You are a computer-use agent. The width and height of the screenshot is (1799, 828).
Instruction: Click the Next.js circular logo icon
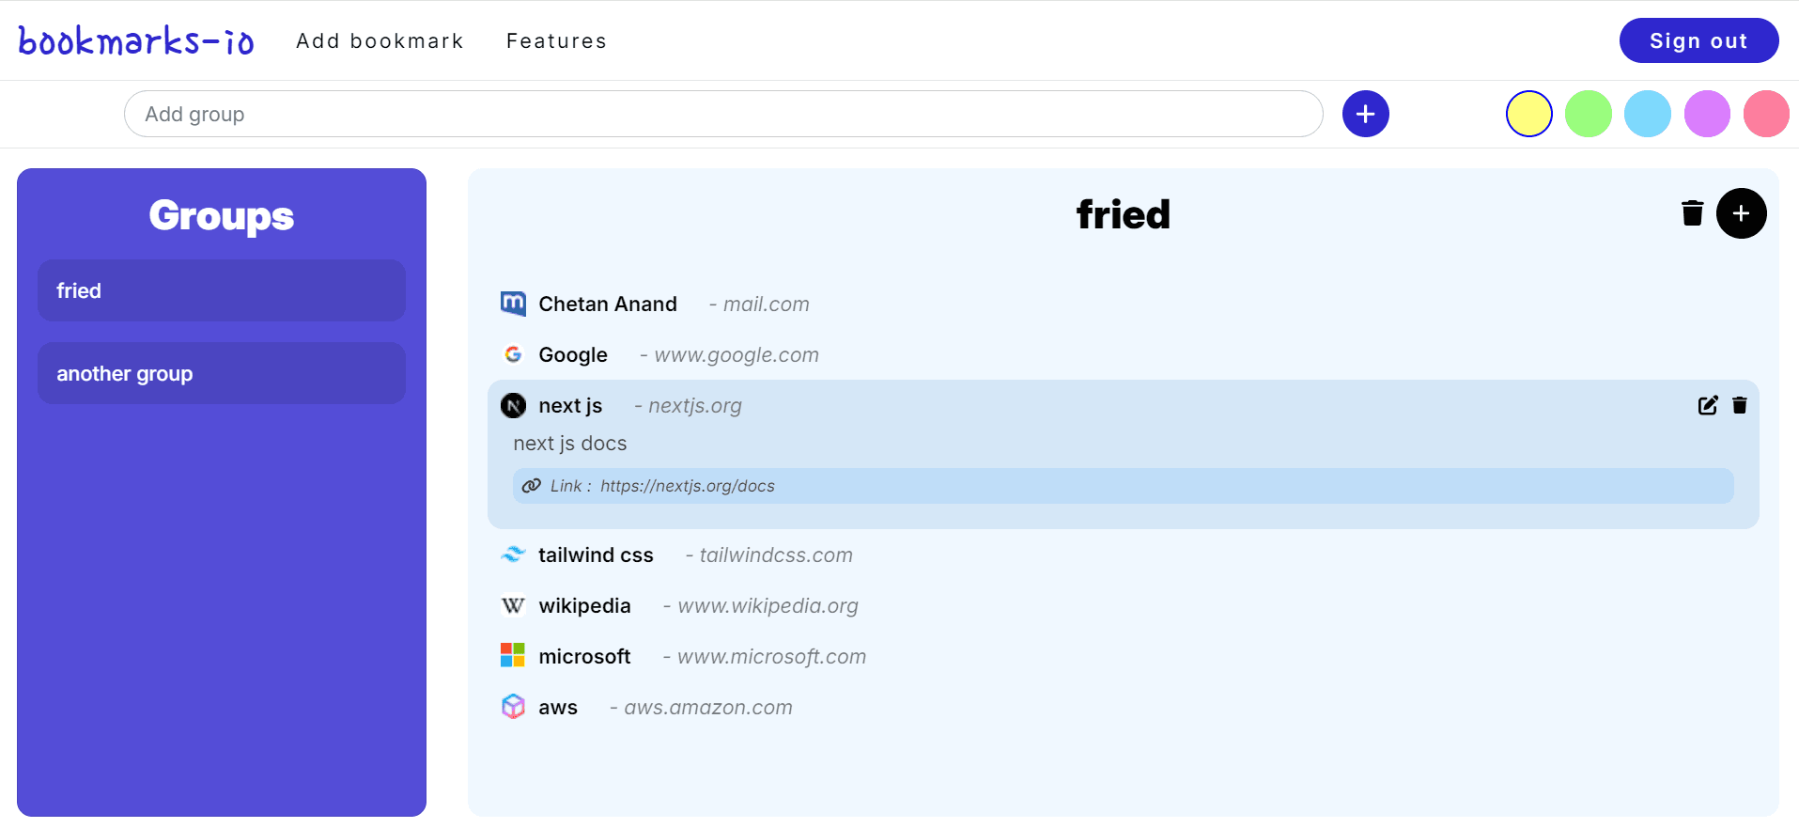513,405
